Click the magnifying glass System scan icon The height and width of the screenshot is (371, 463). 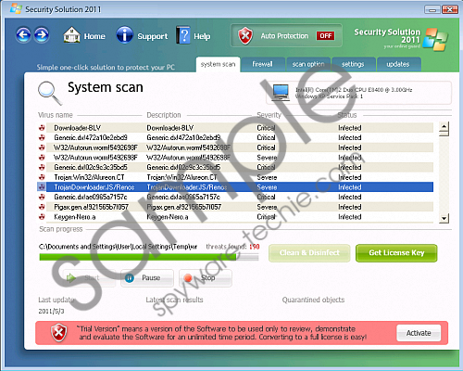(x=49, y=93)
